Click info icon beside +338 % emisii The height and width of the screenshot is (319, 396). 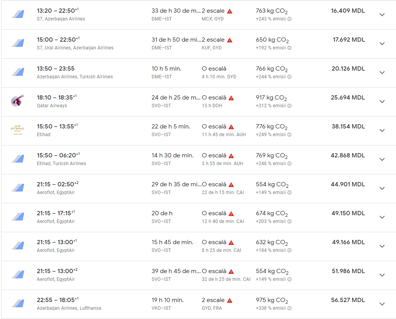(289, 308)
